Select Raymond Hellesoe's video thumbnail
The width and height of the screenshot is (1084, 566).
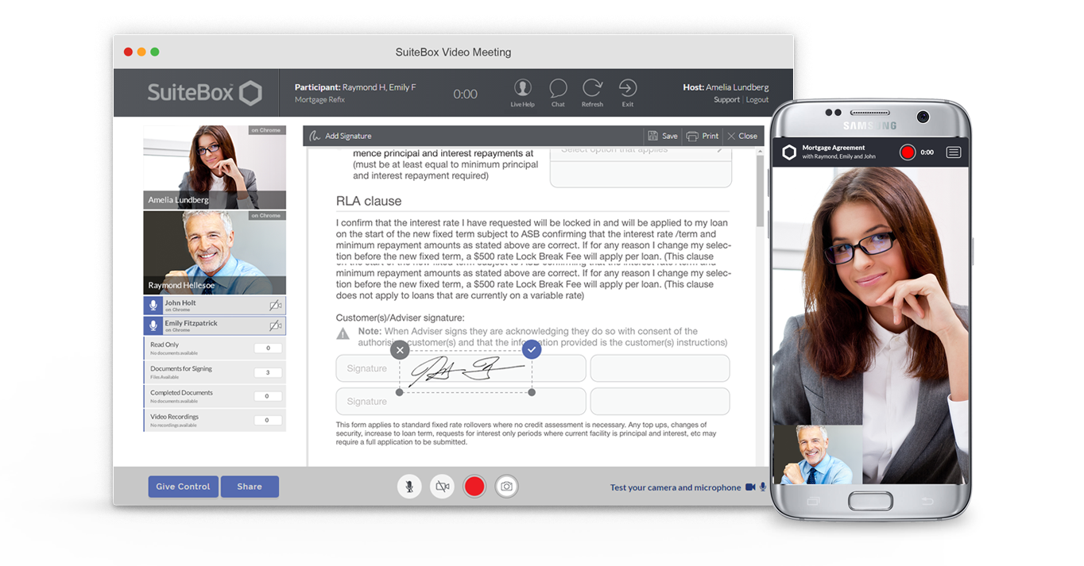(215, 252)
